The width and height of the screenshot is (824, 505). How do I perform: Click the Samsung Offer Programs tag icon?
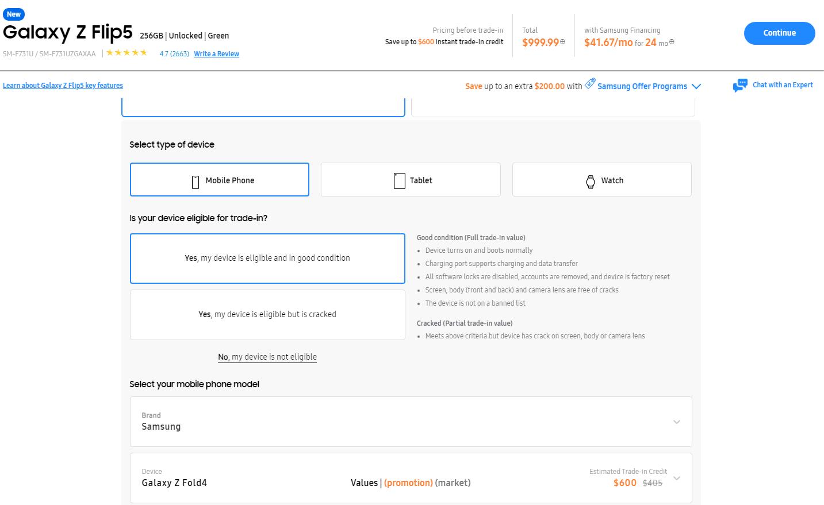(590, 84)
